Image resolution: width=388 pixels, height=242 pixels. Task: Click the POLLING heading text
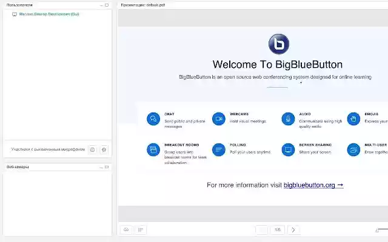click(238, 145)
